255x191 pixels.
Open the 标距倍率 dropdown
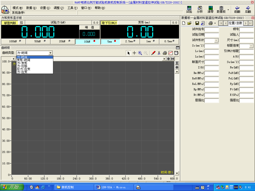(251, 46)
